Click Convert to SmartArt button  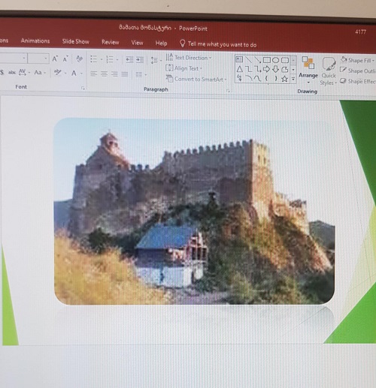[196, 79]
